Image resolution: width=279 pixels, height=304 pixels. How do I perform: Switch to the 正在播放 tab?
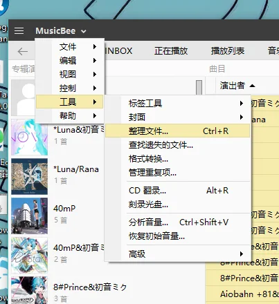[171, 51]
